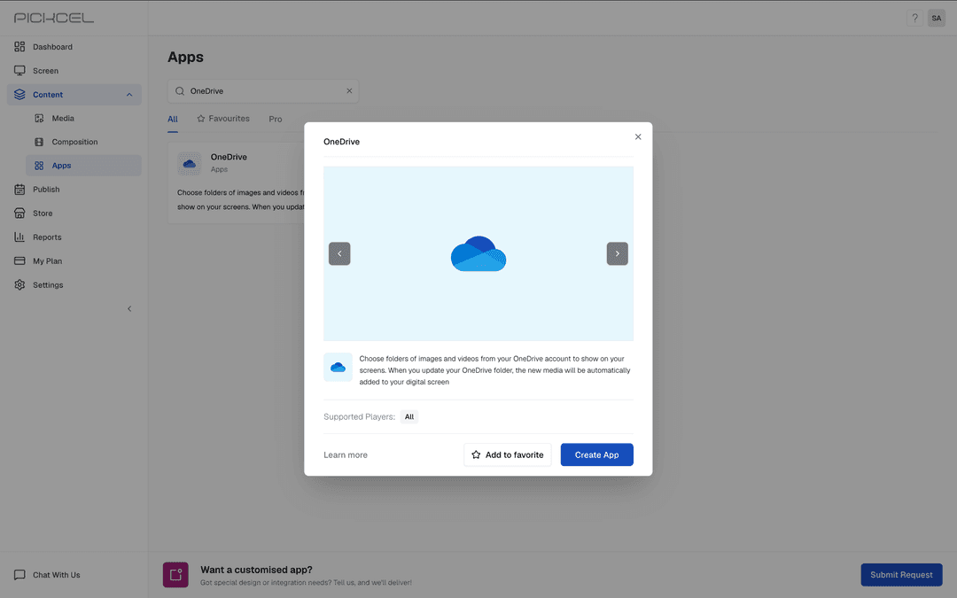Click the search magnifier icon
This screenshot has width=957, height=598.
point(180,91)
